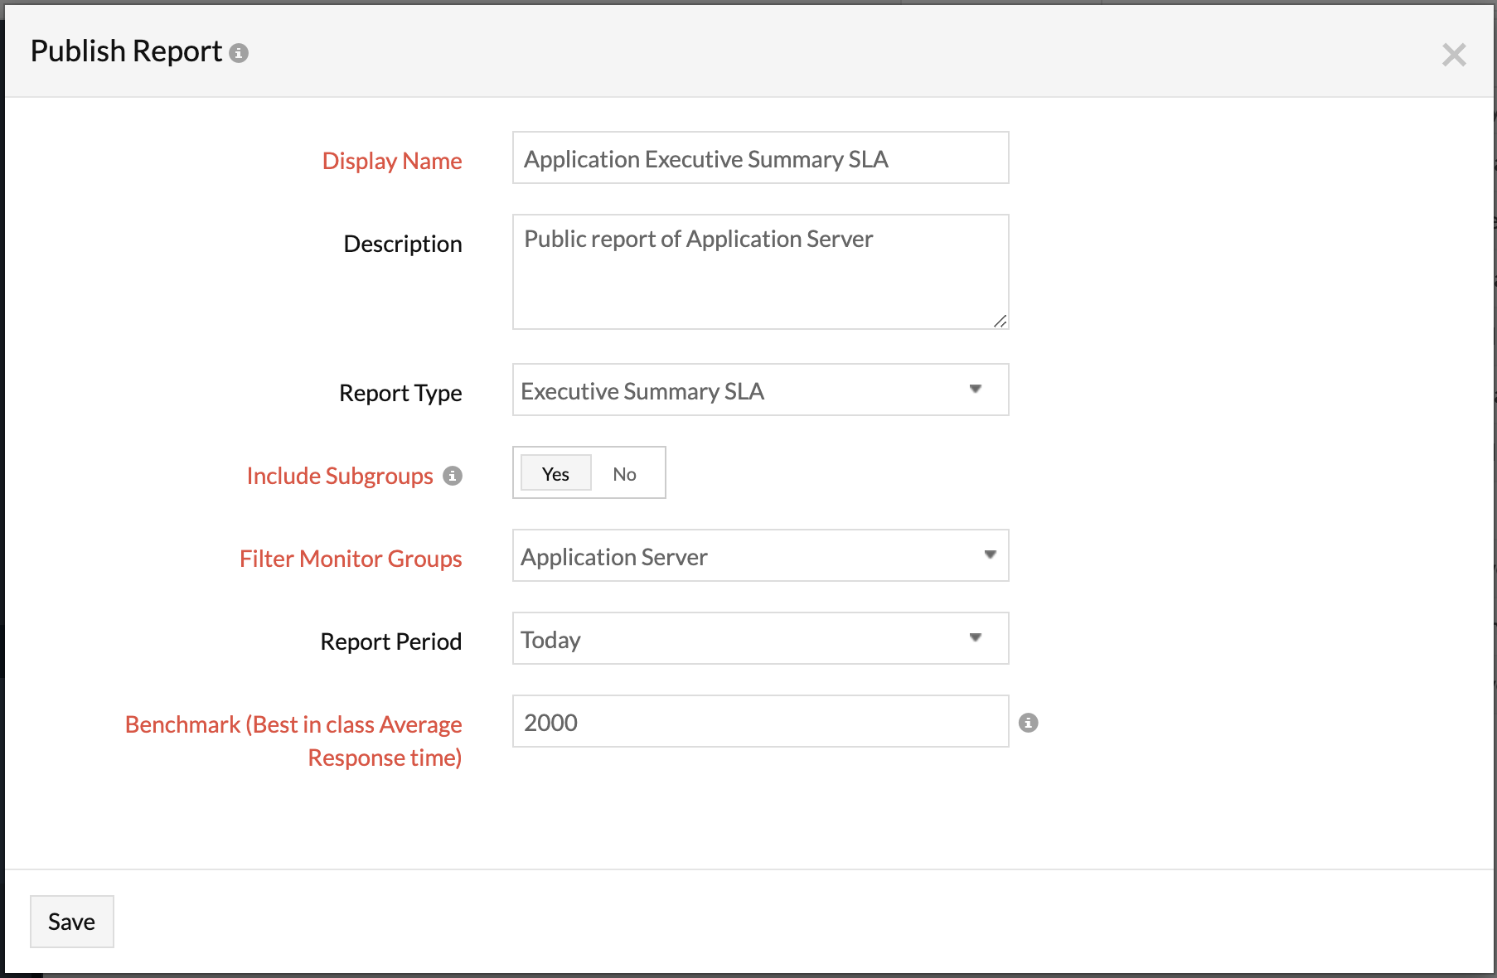This screenshot has height=978, width=1497.
Task: Click the Description box resize handle
Action: pos(1000,322)
